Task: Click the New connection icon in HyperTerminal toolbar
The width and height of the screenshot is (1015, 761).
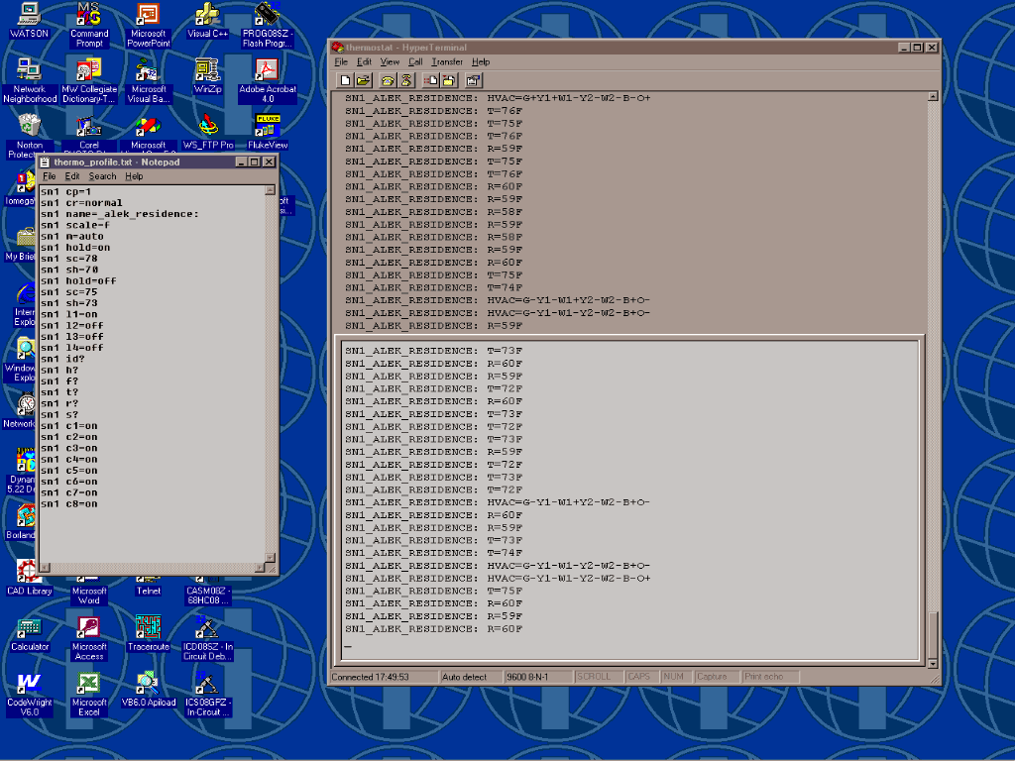Action: tap(345, 80)
